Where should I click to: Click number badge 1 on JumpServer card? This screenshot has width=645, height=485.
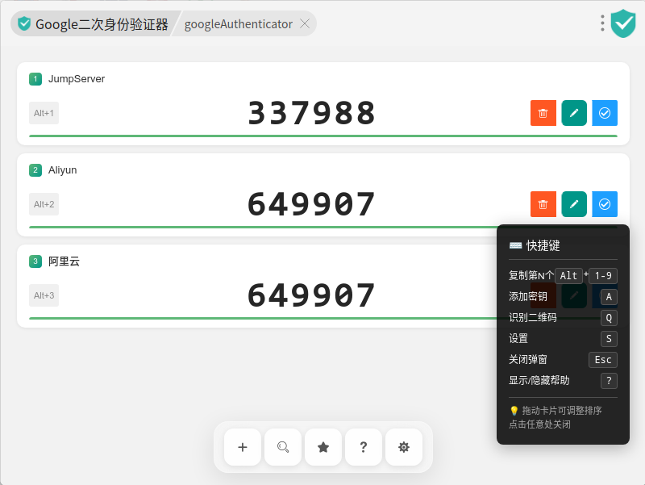(35, 78)
